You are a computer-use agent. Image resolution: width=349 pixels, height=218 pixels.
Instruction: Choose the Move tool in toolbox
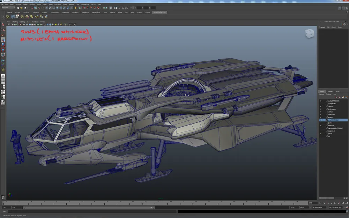pyautogui.click(x=3, y=40)
